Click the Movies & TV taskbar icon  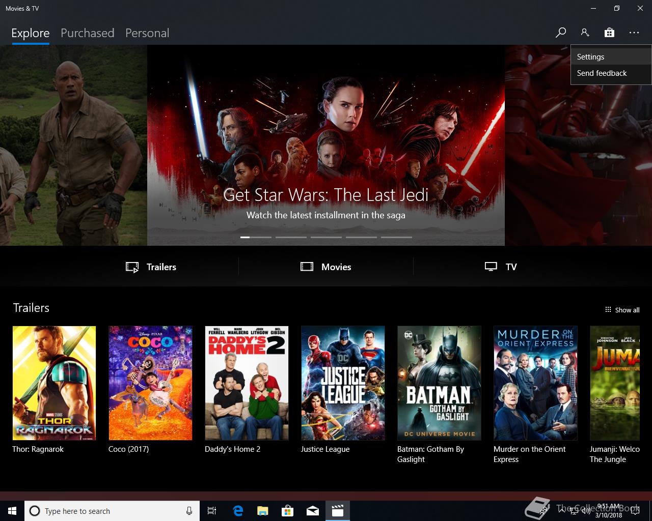point(337,511)
